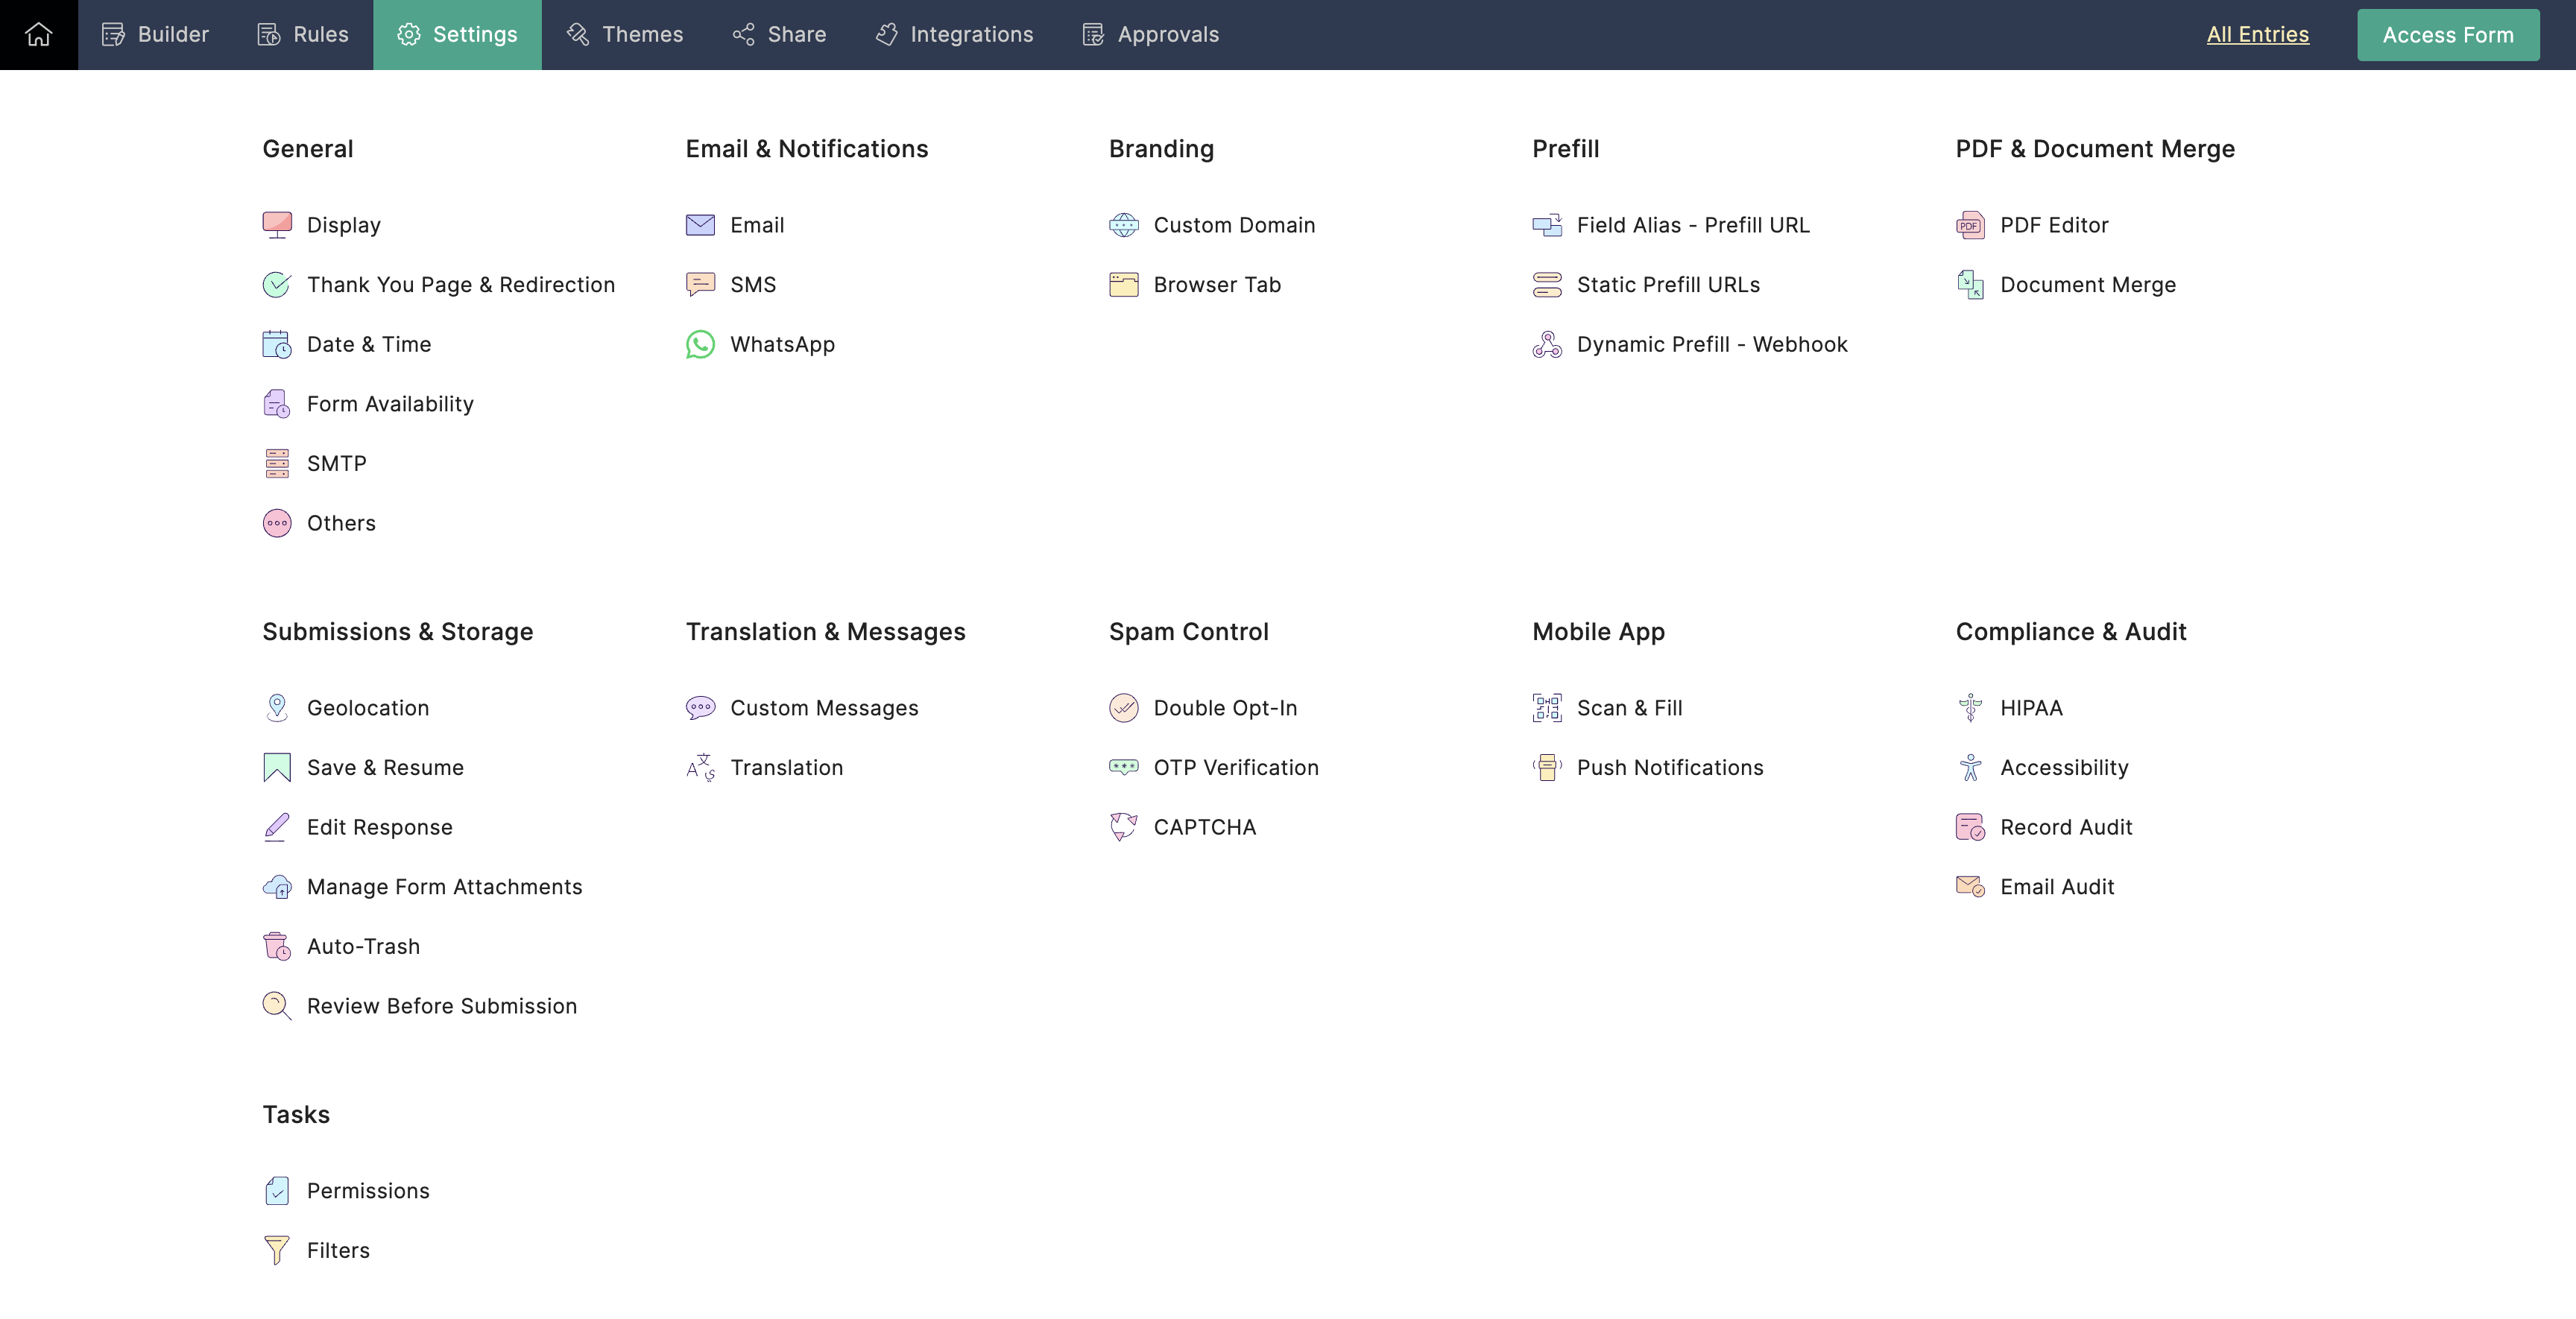Switch to the Builder tab
This screenshot has width=2576, height=1319.
[155, 35]
